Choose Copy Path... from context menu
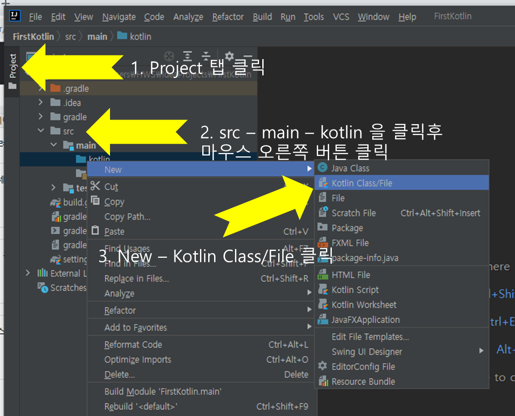 pos(200,216)
